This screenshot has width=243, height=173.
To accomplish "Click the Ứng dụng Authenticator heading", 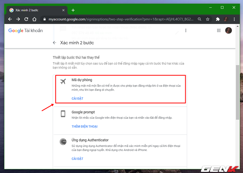I will coord(90,140).
